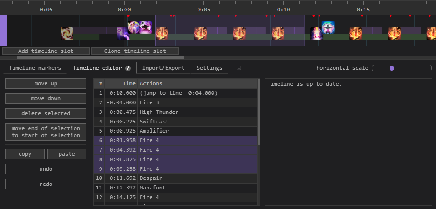
Task: Click the red marker at time 0:00
Action: point(128,16)
